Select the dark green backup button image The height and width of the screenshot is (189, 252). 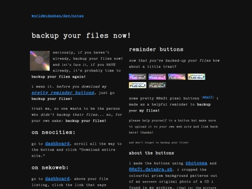pyautogui.click(x=157, y=85)
